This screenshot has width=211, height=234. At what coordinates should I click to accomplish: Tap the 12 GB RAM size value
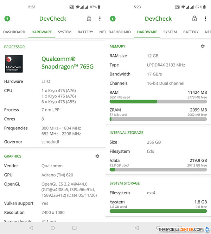pyautogui.click(x=153, y=56)
